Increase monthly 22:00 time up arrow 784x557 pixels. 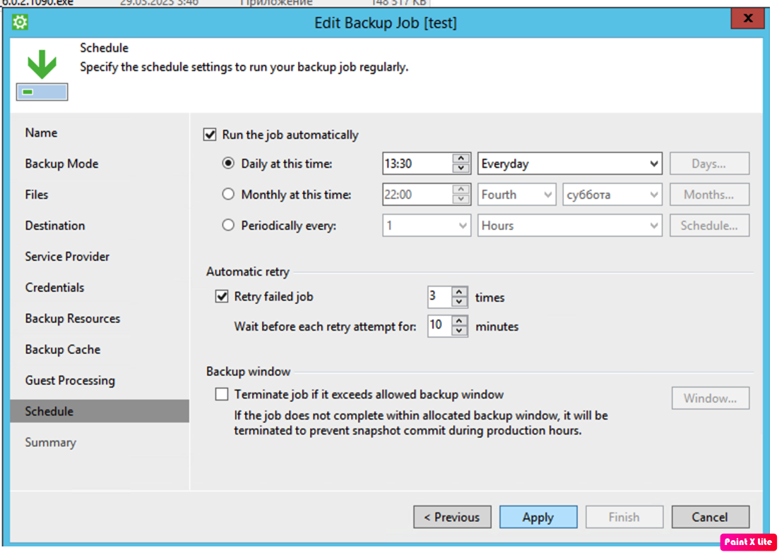pos(461,189)
